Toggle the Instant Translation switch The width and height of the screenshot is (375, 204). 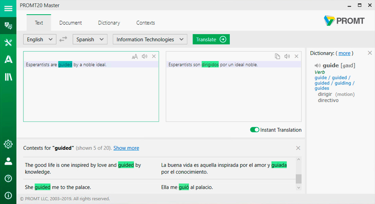(255, 130)
